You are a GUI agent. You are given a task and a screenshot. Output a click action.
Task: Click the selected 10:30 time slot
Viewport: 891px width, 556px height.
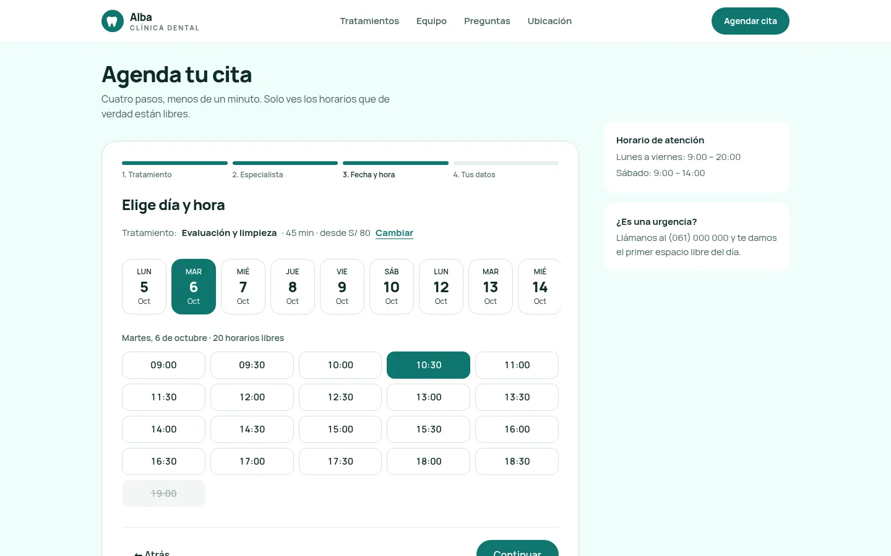coord(428,365)
